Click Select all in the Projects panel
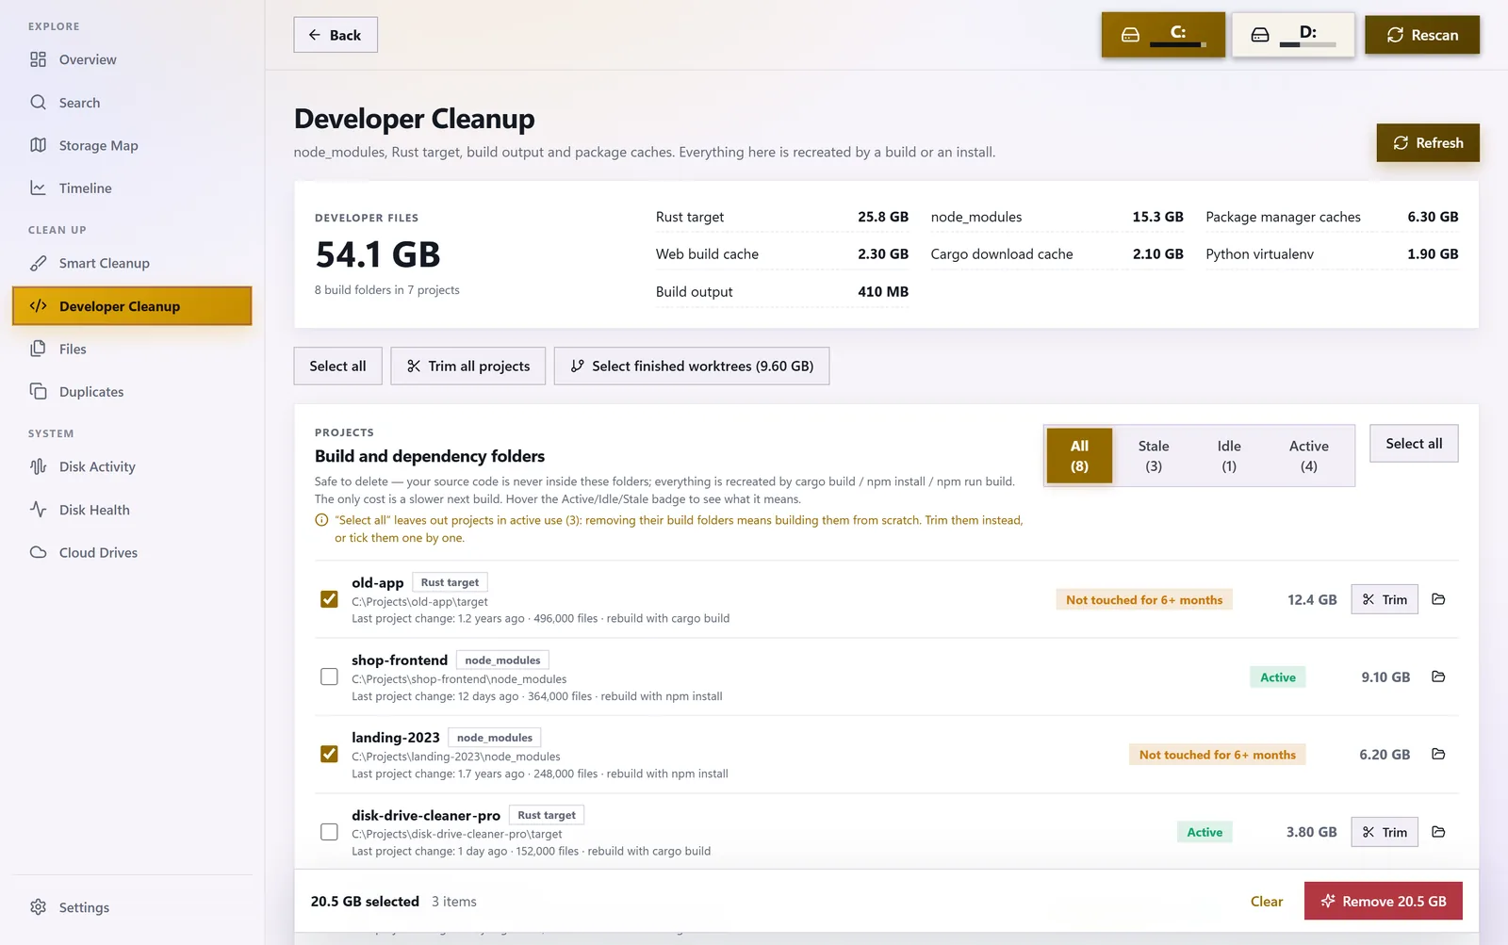The width and height of the screenshot is (1508, 945). click(x=1414, y=444)
